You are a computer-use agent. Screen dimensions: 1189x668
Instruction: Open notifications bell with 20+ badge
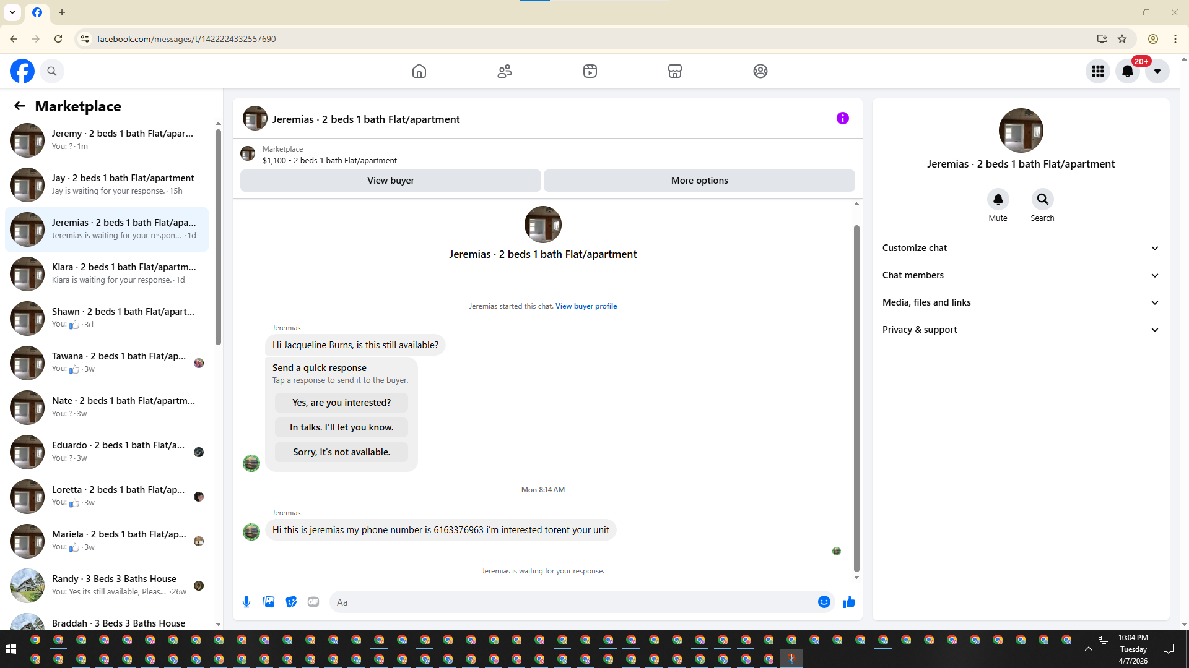coord(1128,71)
